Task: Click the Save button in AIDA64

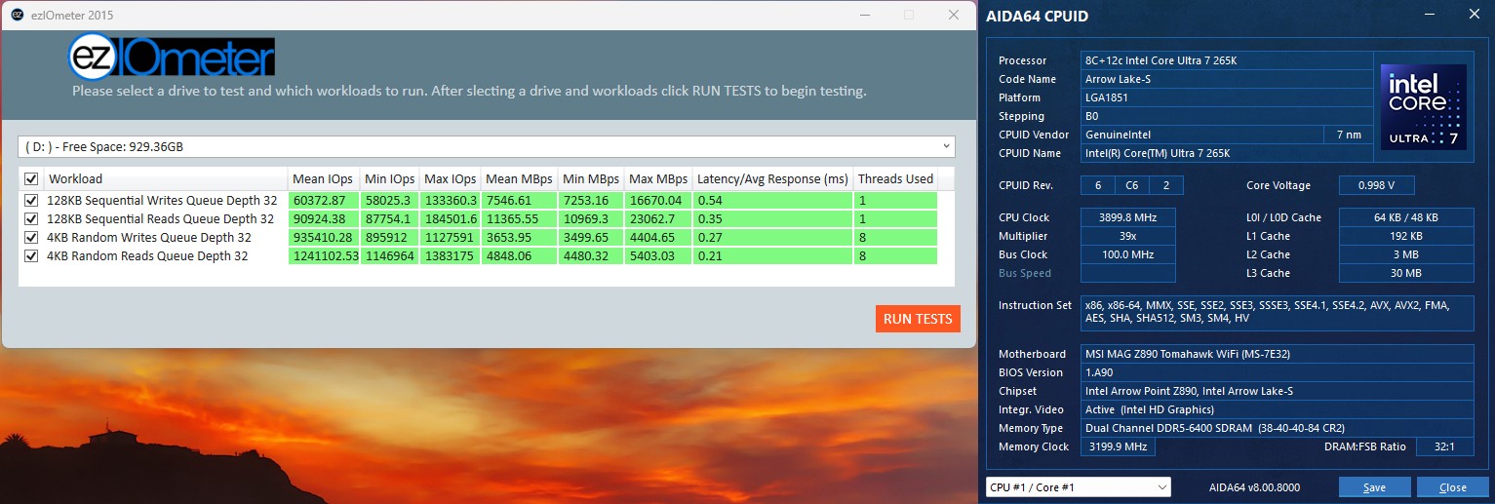Action: click(x=1374, y=487)
